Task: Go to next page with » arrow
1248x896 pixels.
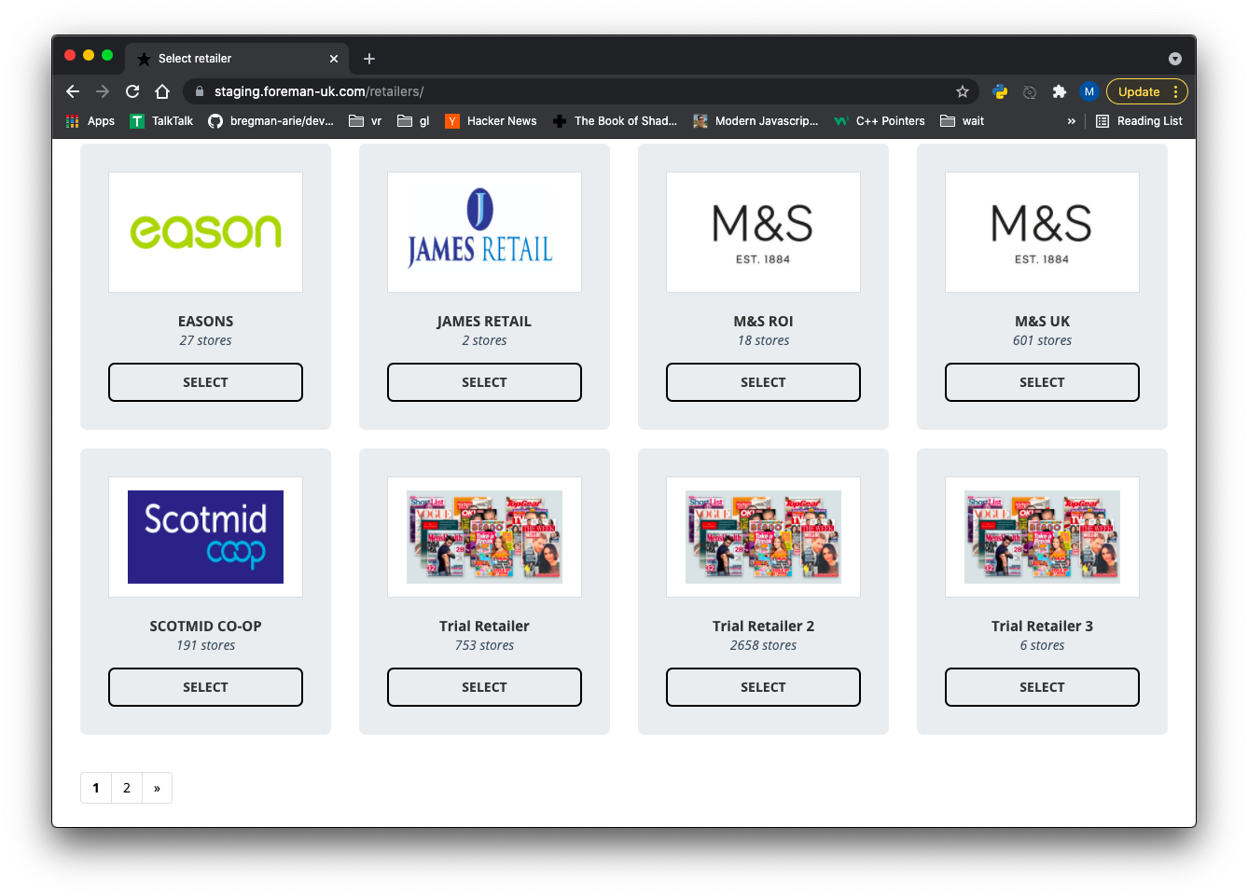Action: 157,788
